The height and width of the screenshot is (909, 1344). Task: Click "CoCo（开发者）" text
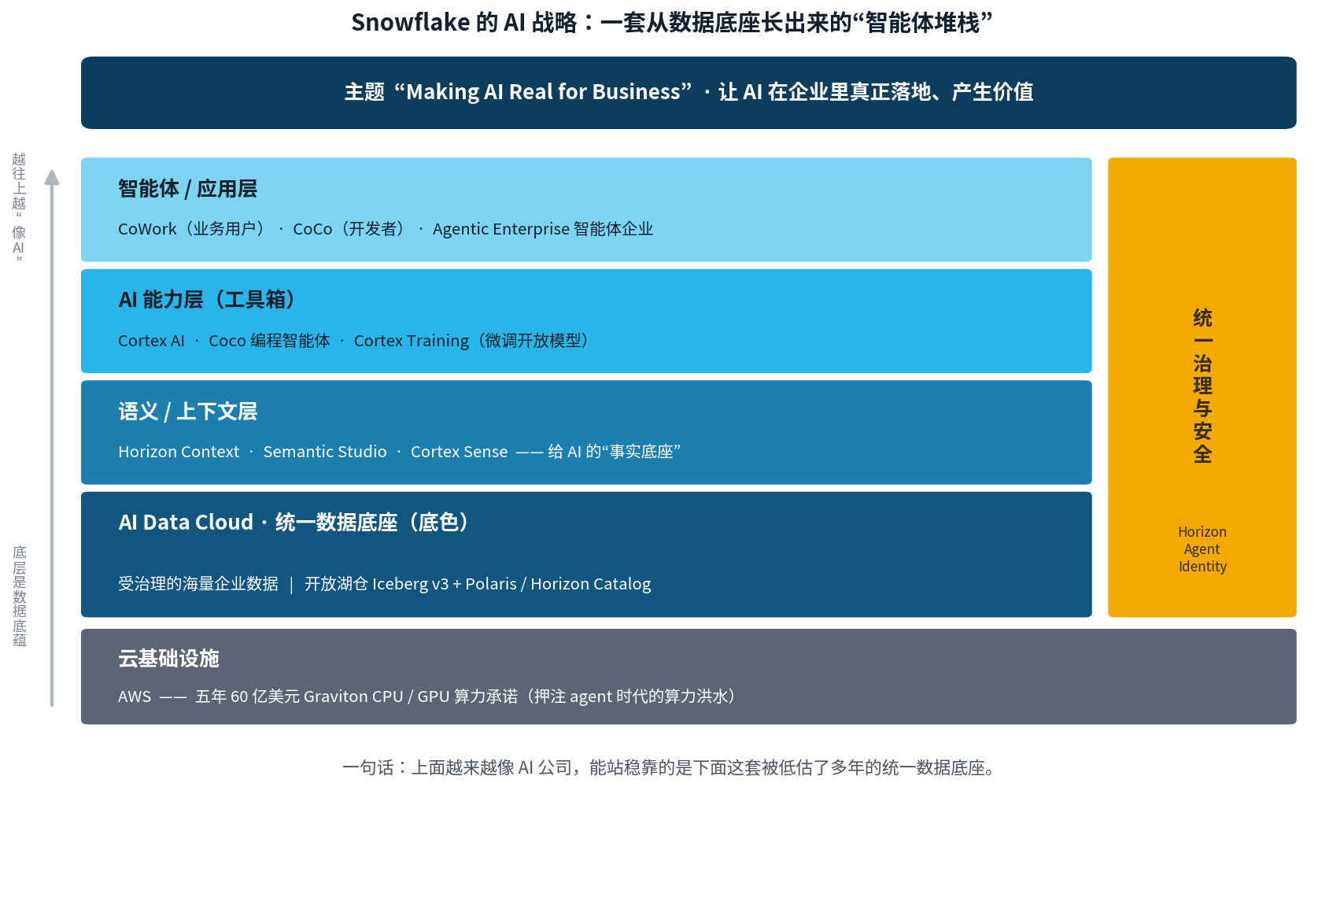click(350, 229)
